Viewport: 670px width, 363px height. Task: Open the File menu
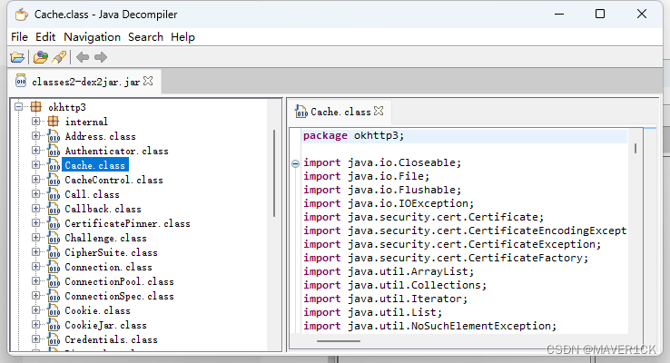pyautogui.click(x=19, y=37)
